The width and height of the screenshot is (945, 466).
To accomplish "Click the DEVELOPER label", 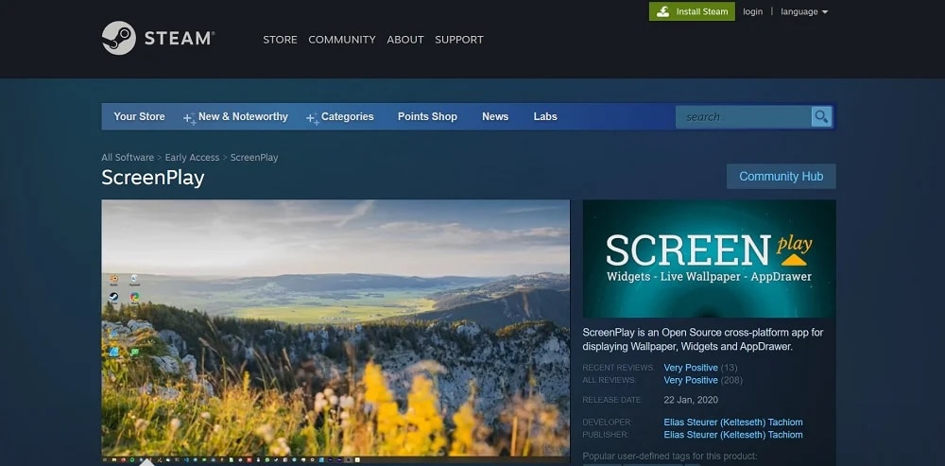I will point(607,422).
